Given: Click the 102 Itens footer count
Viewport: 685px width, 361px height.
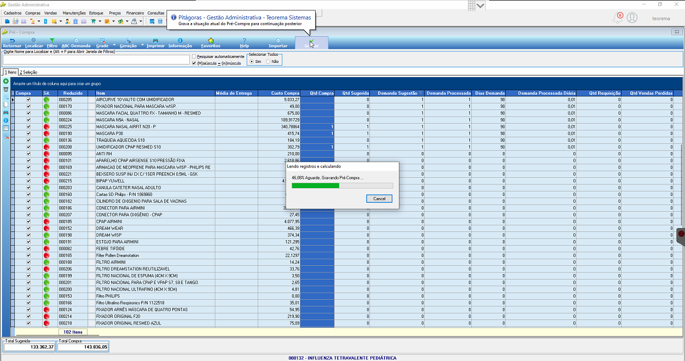Looking at the screenshot, I should [x=73, y=332].
